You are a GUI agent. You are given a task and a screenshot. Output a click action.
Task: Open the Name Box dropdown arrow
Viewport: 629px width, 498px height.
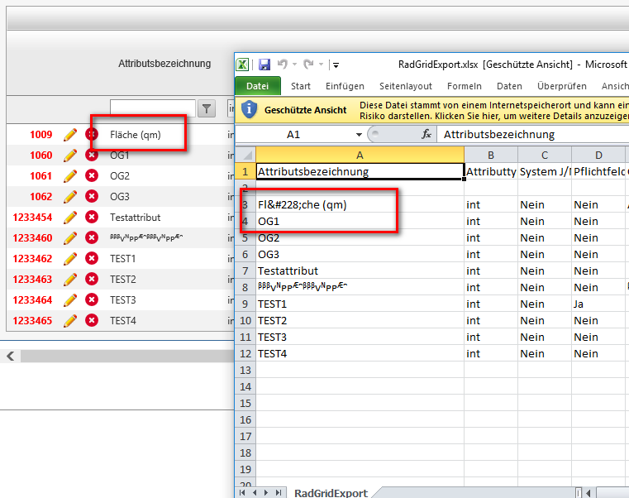coord(359,135)
